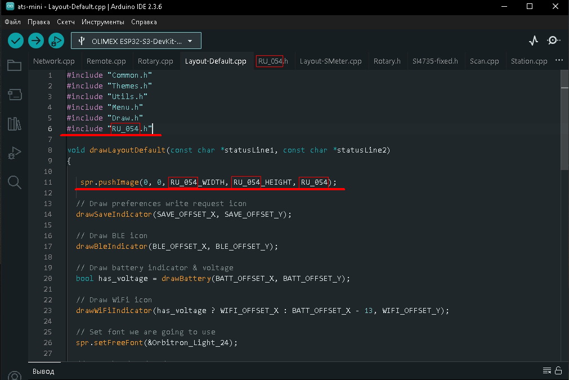
Task: Switch to the RU_054.h tab
Action: [x=273, y=61]
